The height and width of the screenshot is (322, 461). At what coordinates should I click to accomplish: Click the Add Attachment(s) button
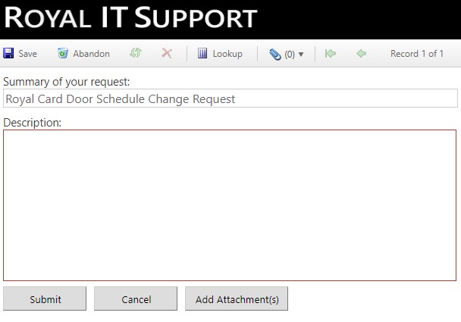(x=237, y=299)
